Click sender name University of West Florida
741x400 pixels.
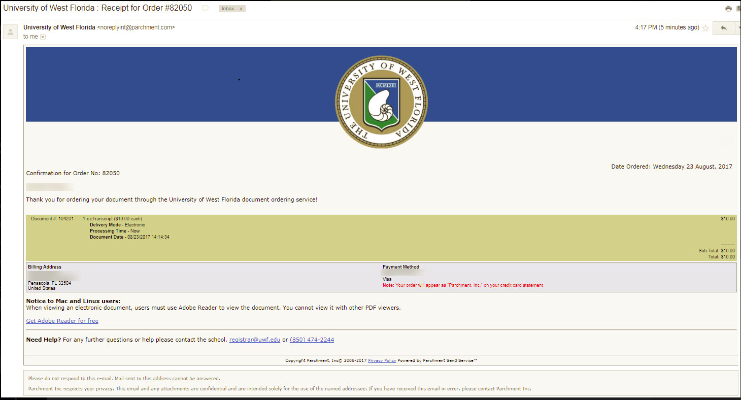[x=59, y=27]
